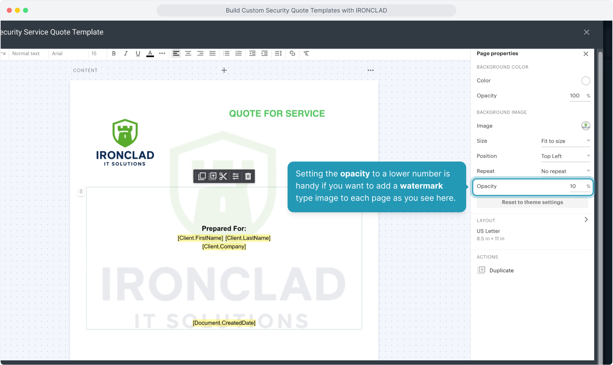Viewport: 613px width, 365px height.
Task: Add new content with the plus icon
Action: tap(224, 70)
